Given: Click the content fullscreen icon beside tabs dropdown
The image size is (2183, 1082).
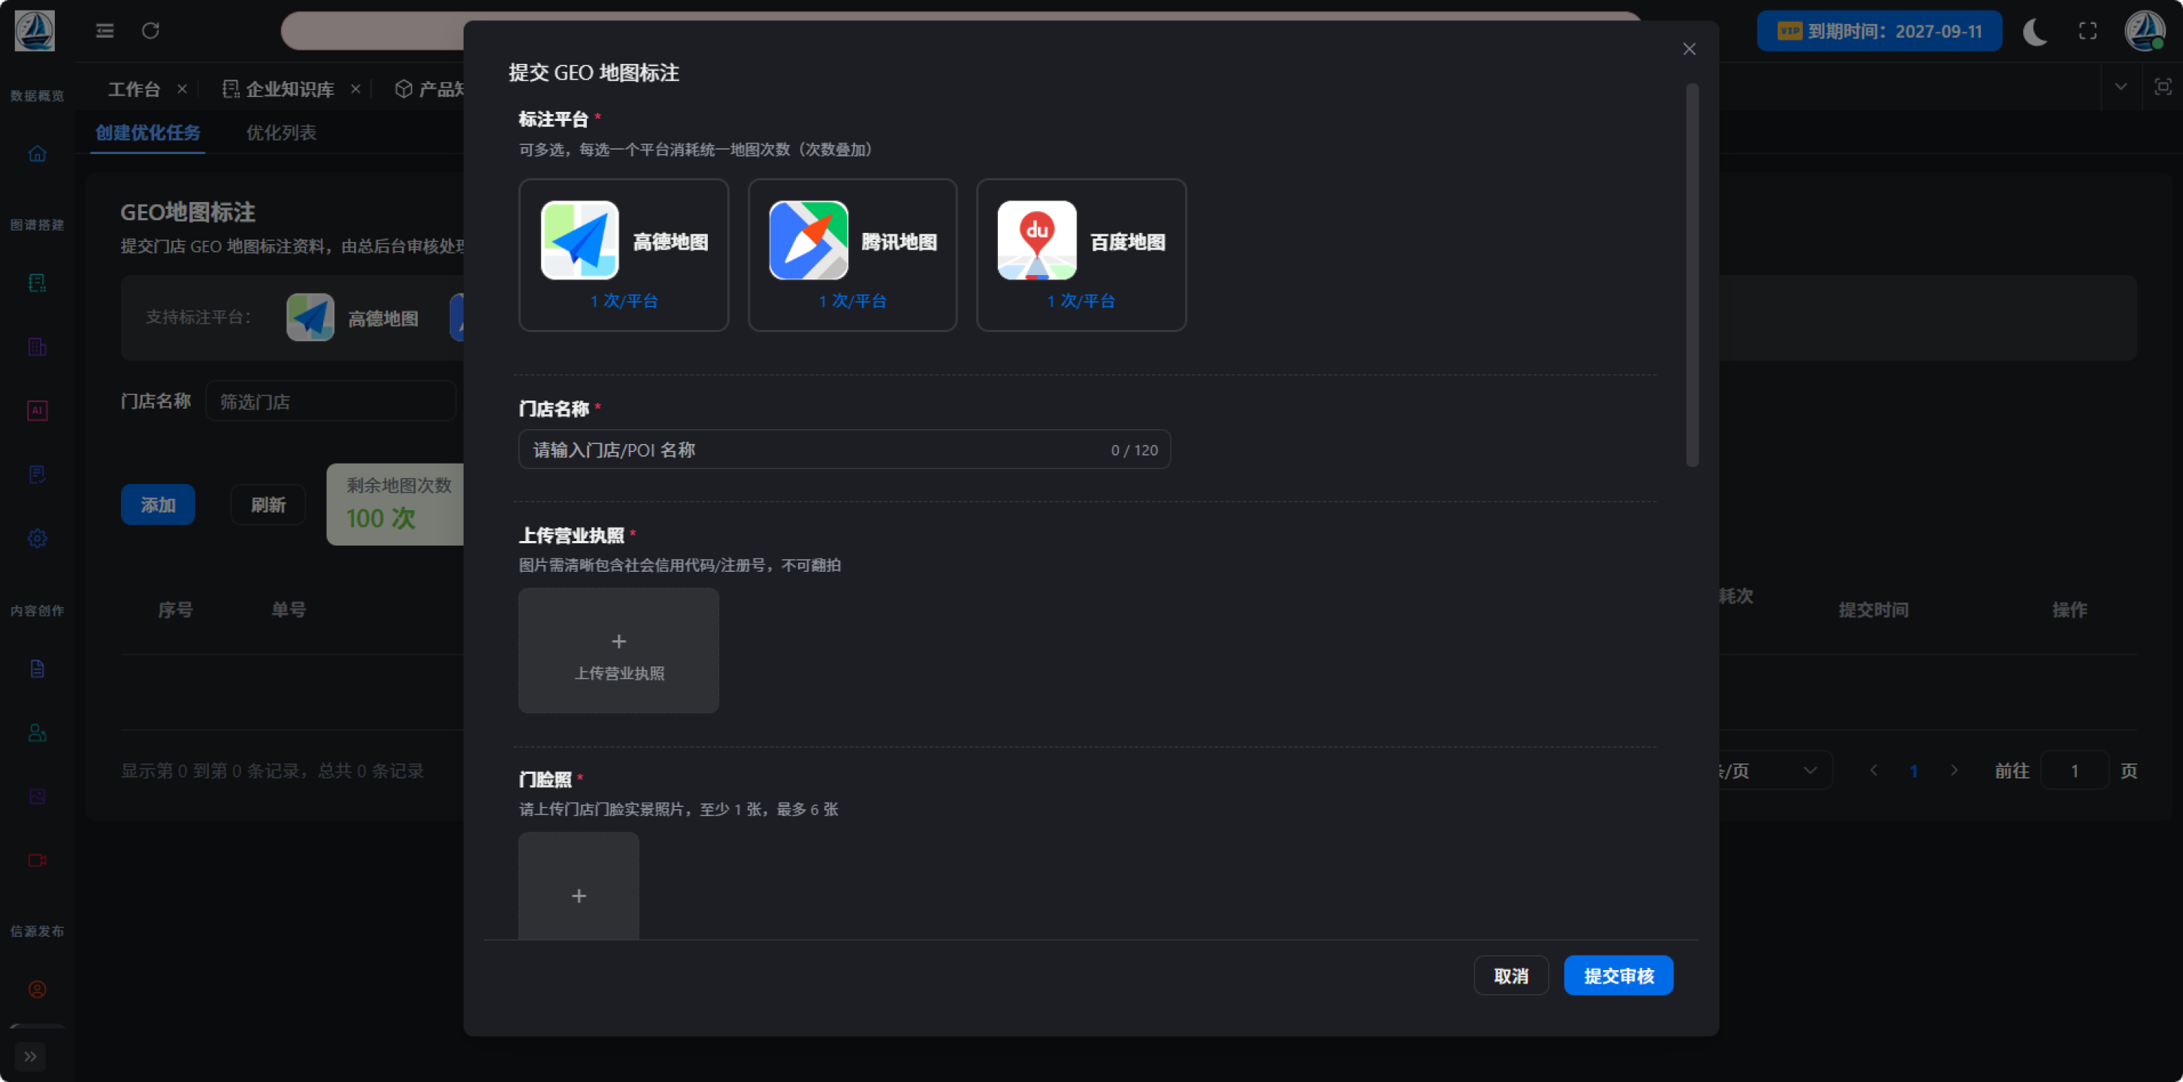Looking at the screenshot, I should (2163, 86).
